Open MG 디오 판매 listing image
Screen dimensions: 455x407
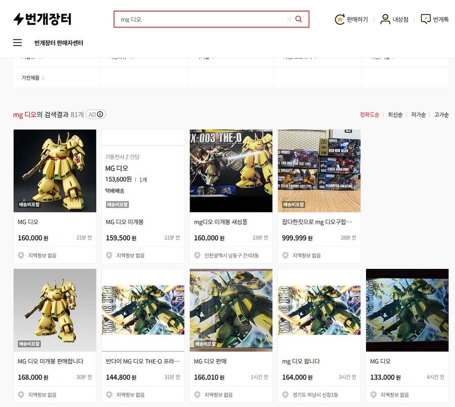point(231,310)
